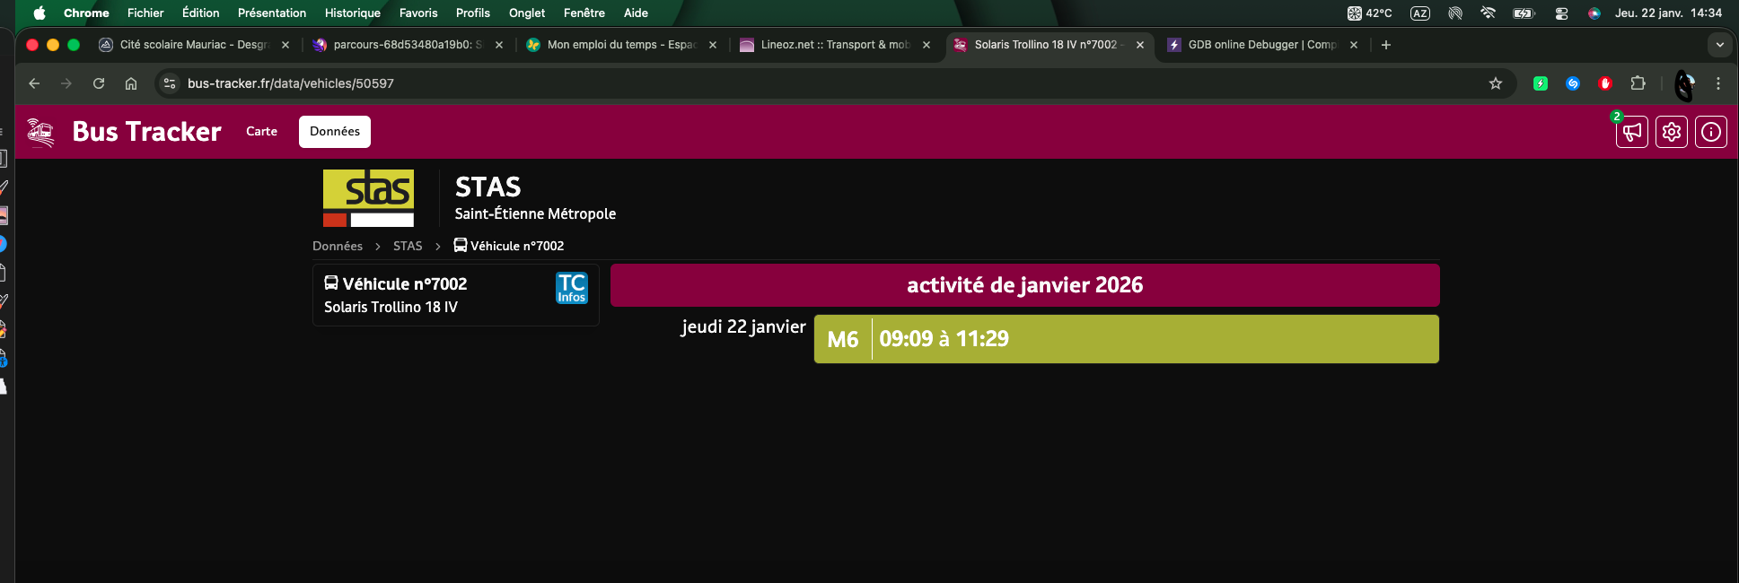Click the info circle icon
Viewport: 1739px width, 583px height.
pos(1710,132)
